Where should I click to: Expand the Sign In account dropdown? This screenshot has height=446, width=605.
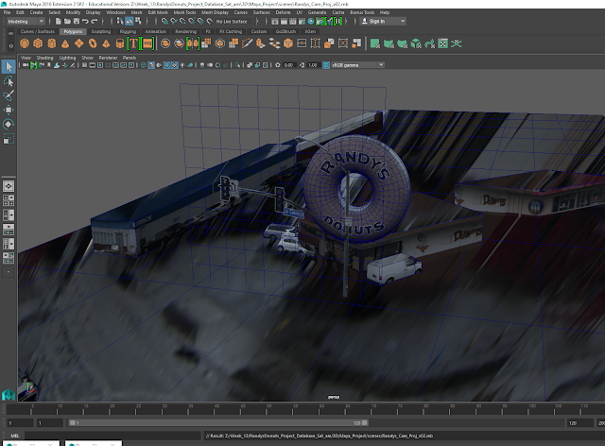pyautogui.click(x=403, y=21)
